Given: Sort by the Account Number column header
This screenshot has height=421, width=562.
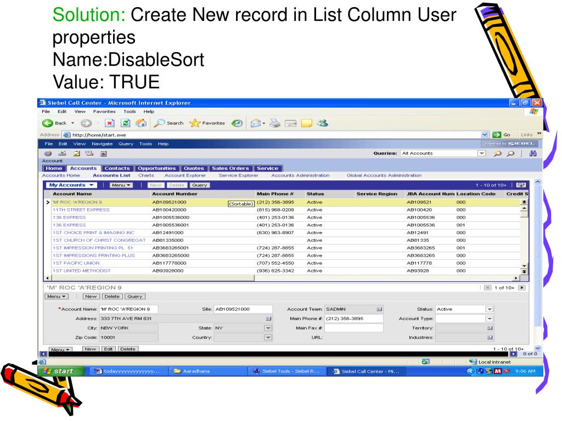Looking at the screenshot, I should tap(175, 194).
